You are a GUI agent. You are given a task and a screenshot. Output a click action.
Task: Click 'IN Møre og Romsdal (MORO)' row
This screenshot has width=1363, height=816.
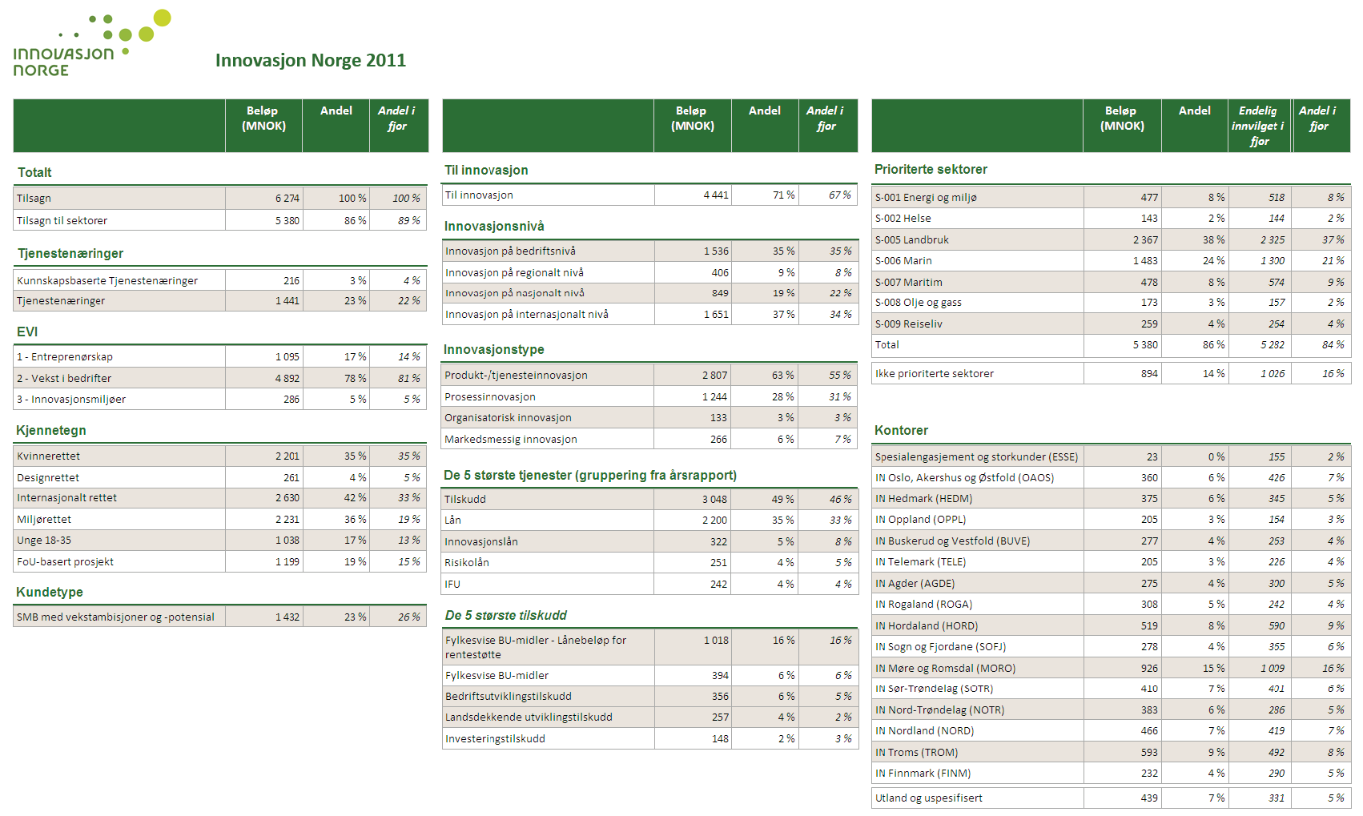tap(1111, 668)
